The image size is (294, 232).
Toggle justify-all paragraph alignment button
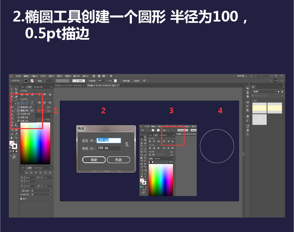[x=50, y=172]
